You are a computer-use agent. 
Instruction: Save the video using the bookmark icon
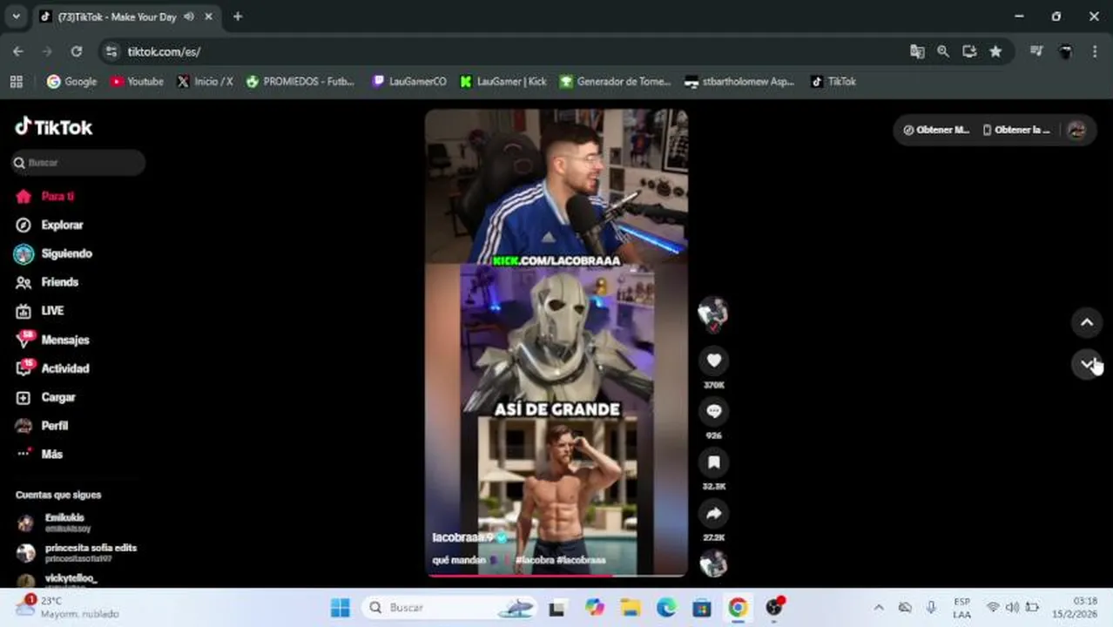point(713,462)
